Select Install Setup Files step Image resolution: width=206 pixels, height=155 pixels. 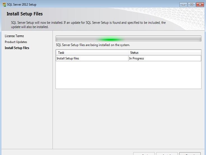[x=17, y=48]
